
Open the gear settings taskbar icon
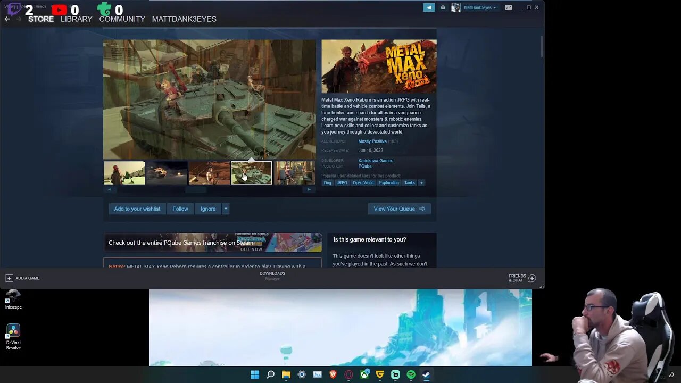(x=302, y=374)
